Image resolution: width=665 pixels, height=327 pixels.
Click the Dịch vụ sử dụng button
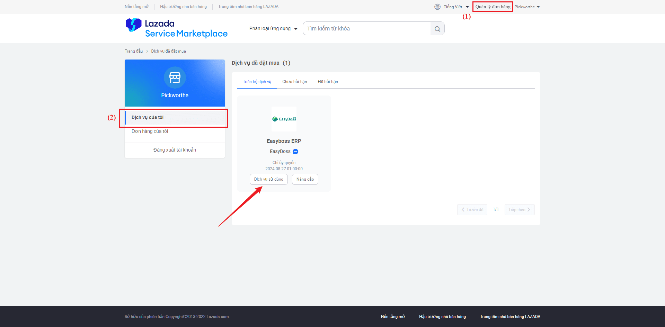[269, 179]
